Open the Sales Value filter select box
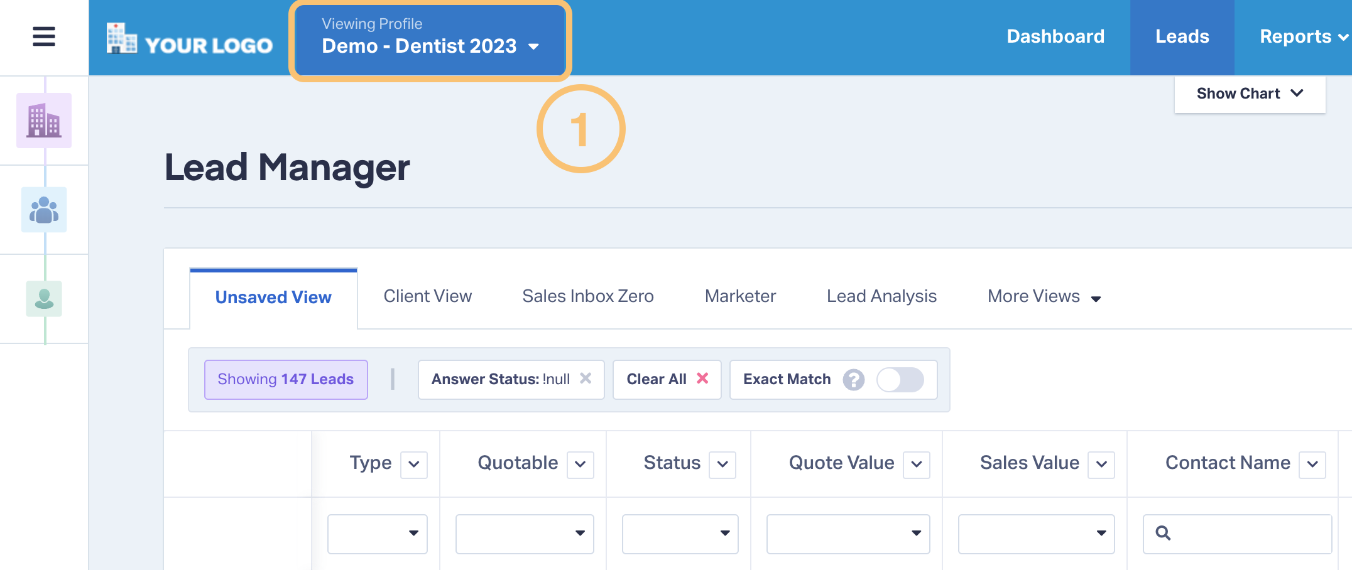This screenshot has width=1352, height=570. 1037,534
